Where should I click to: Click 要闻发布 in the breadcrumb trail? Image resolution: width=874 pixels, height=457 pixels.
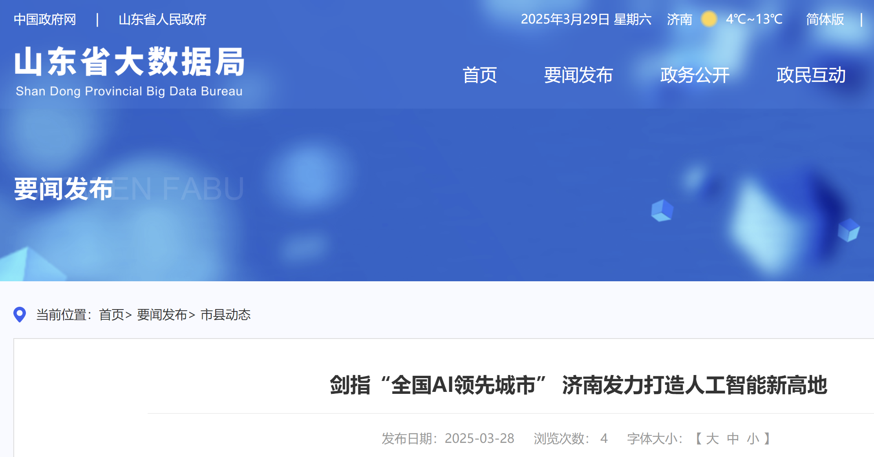click(x=161, y=315)
